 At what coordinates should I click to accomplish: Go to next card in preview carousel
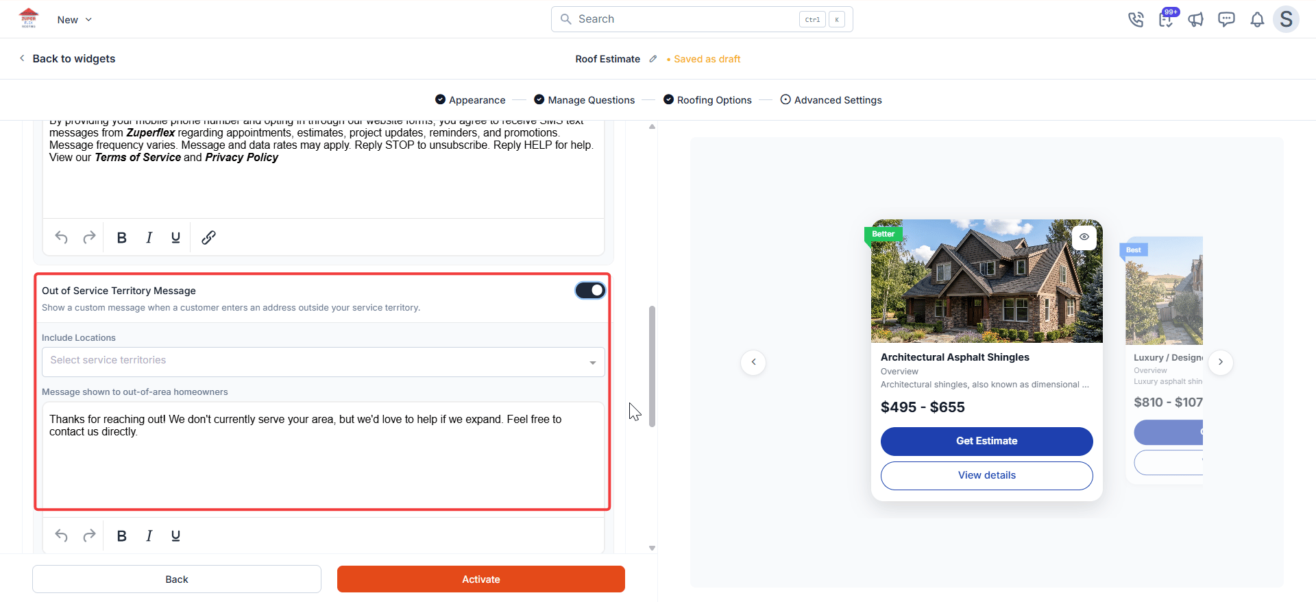[1221, 362]
